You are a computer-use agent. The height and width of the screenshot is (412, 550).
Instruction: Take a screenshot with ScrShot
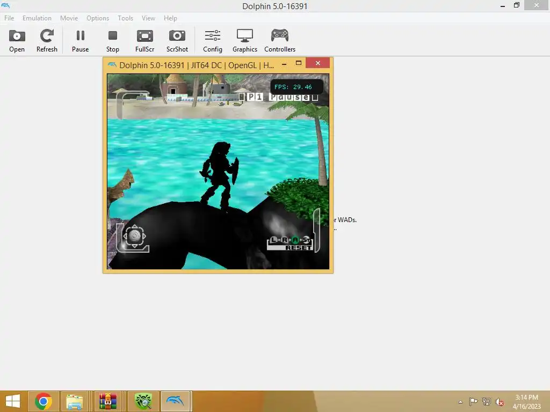(x=177, y=41)
